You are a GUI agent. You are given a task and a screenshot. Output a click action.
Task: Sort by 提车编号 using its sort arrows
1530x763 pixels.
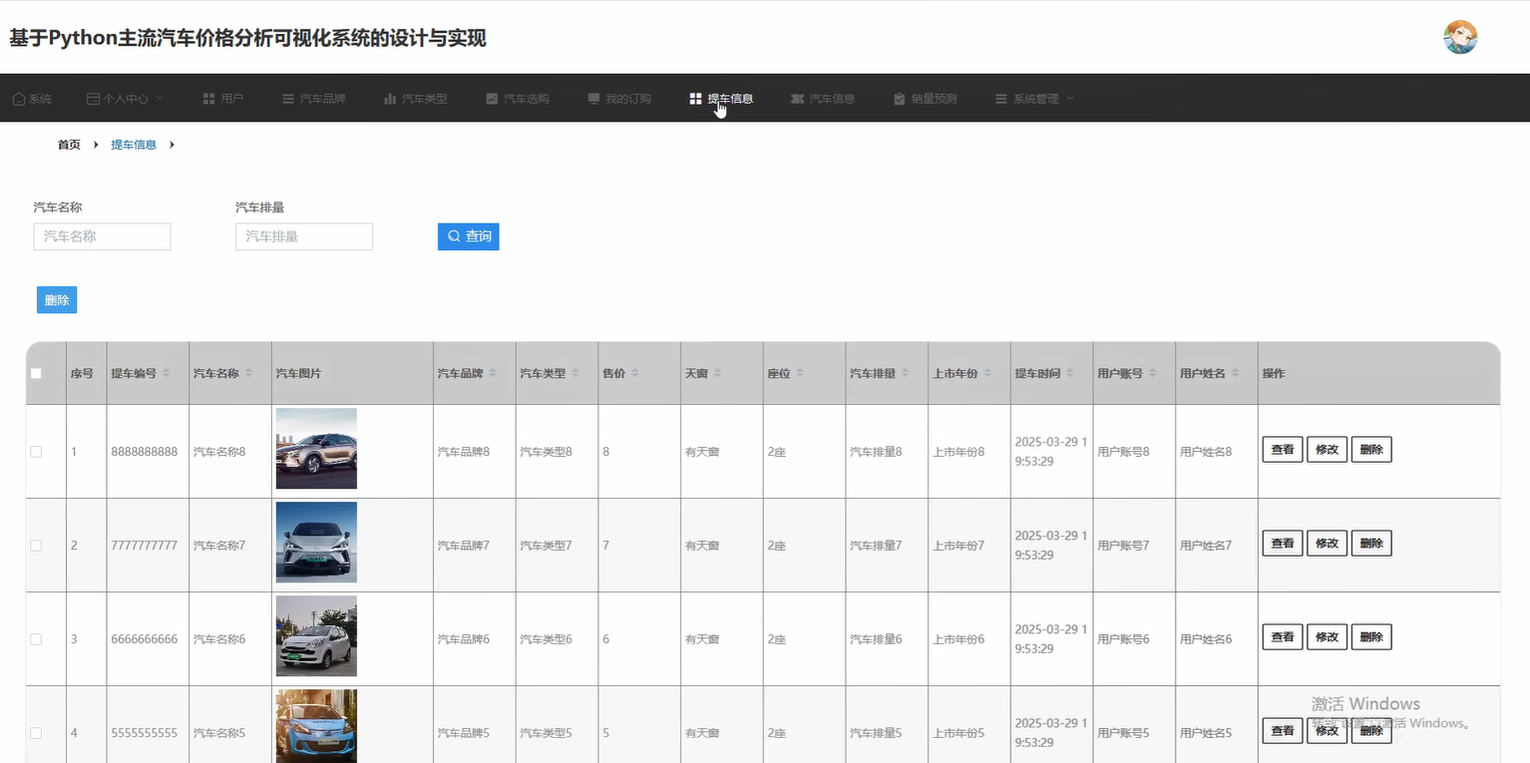(167, 373)
